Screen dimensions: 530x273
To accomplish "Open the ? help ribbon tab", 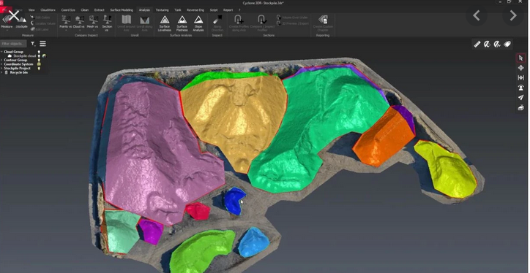I will click(239, 10).
